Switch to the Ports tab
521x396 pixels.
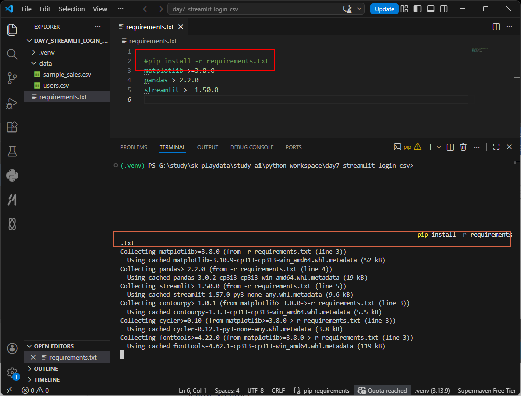point(294,147)
